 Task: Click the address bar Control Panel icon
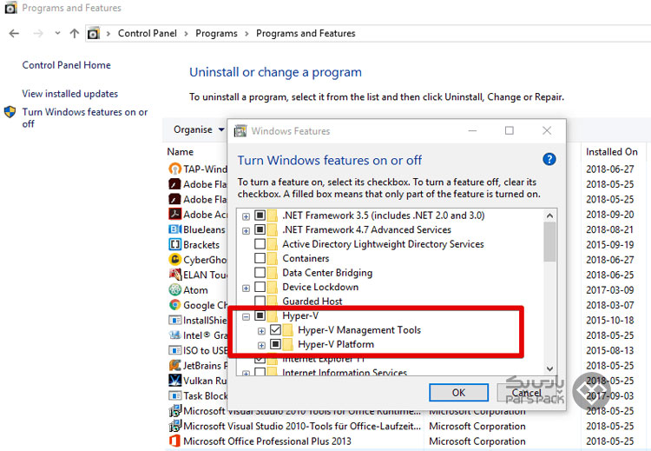pyautogui.click(x=94, y=33)
